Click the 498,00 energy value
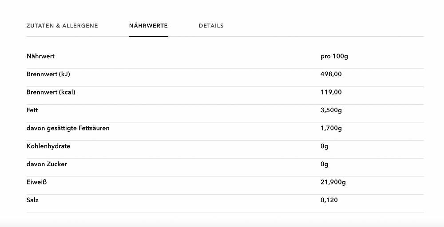This screenshot has height=227, width=444. coord(331,74)
